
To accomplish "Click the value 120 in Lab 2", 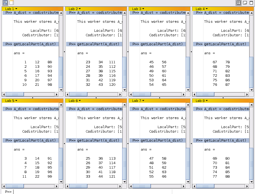I will 112,85.
